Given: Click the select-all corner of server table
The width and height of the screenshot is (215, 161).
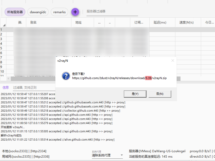Looking at the screenshot, I should coord(3,22).
